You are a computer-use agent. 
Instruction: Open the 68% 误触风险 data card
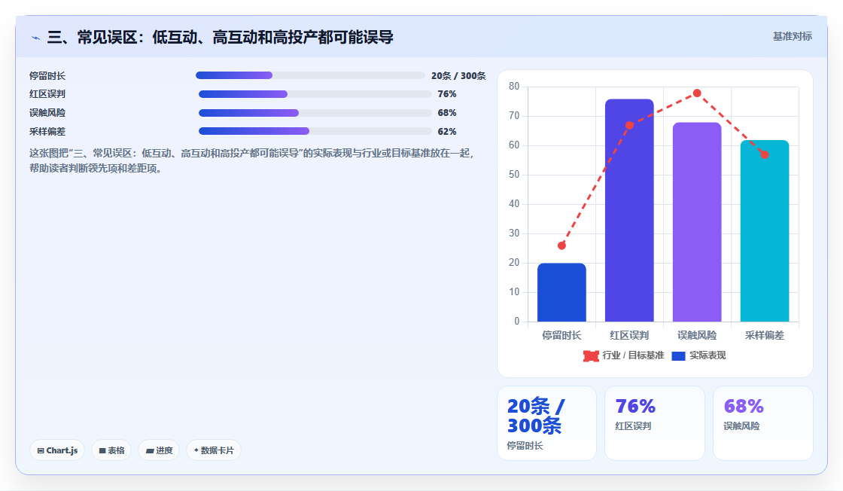pos(763,423)
